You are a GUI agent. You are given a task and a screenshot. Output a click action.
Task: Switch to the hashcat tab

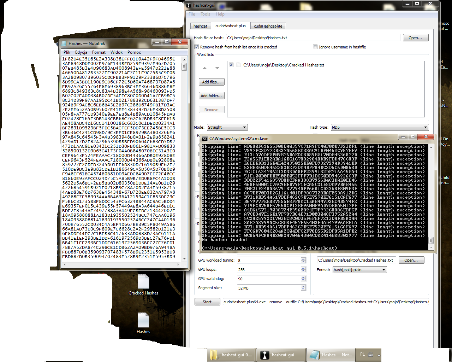click(201, 26)
